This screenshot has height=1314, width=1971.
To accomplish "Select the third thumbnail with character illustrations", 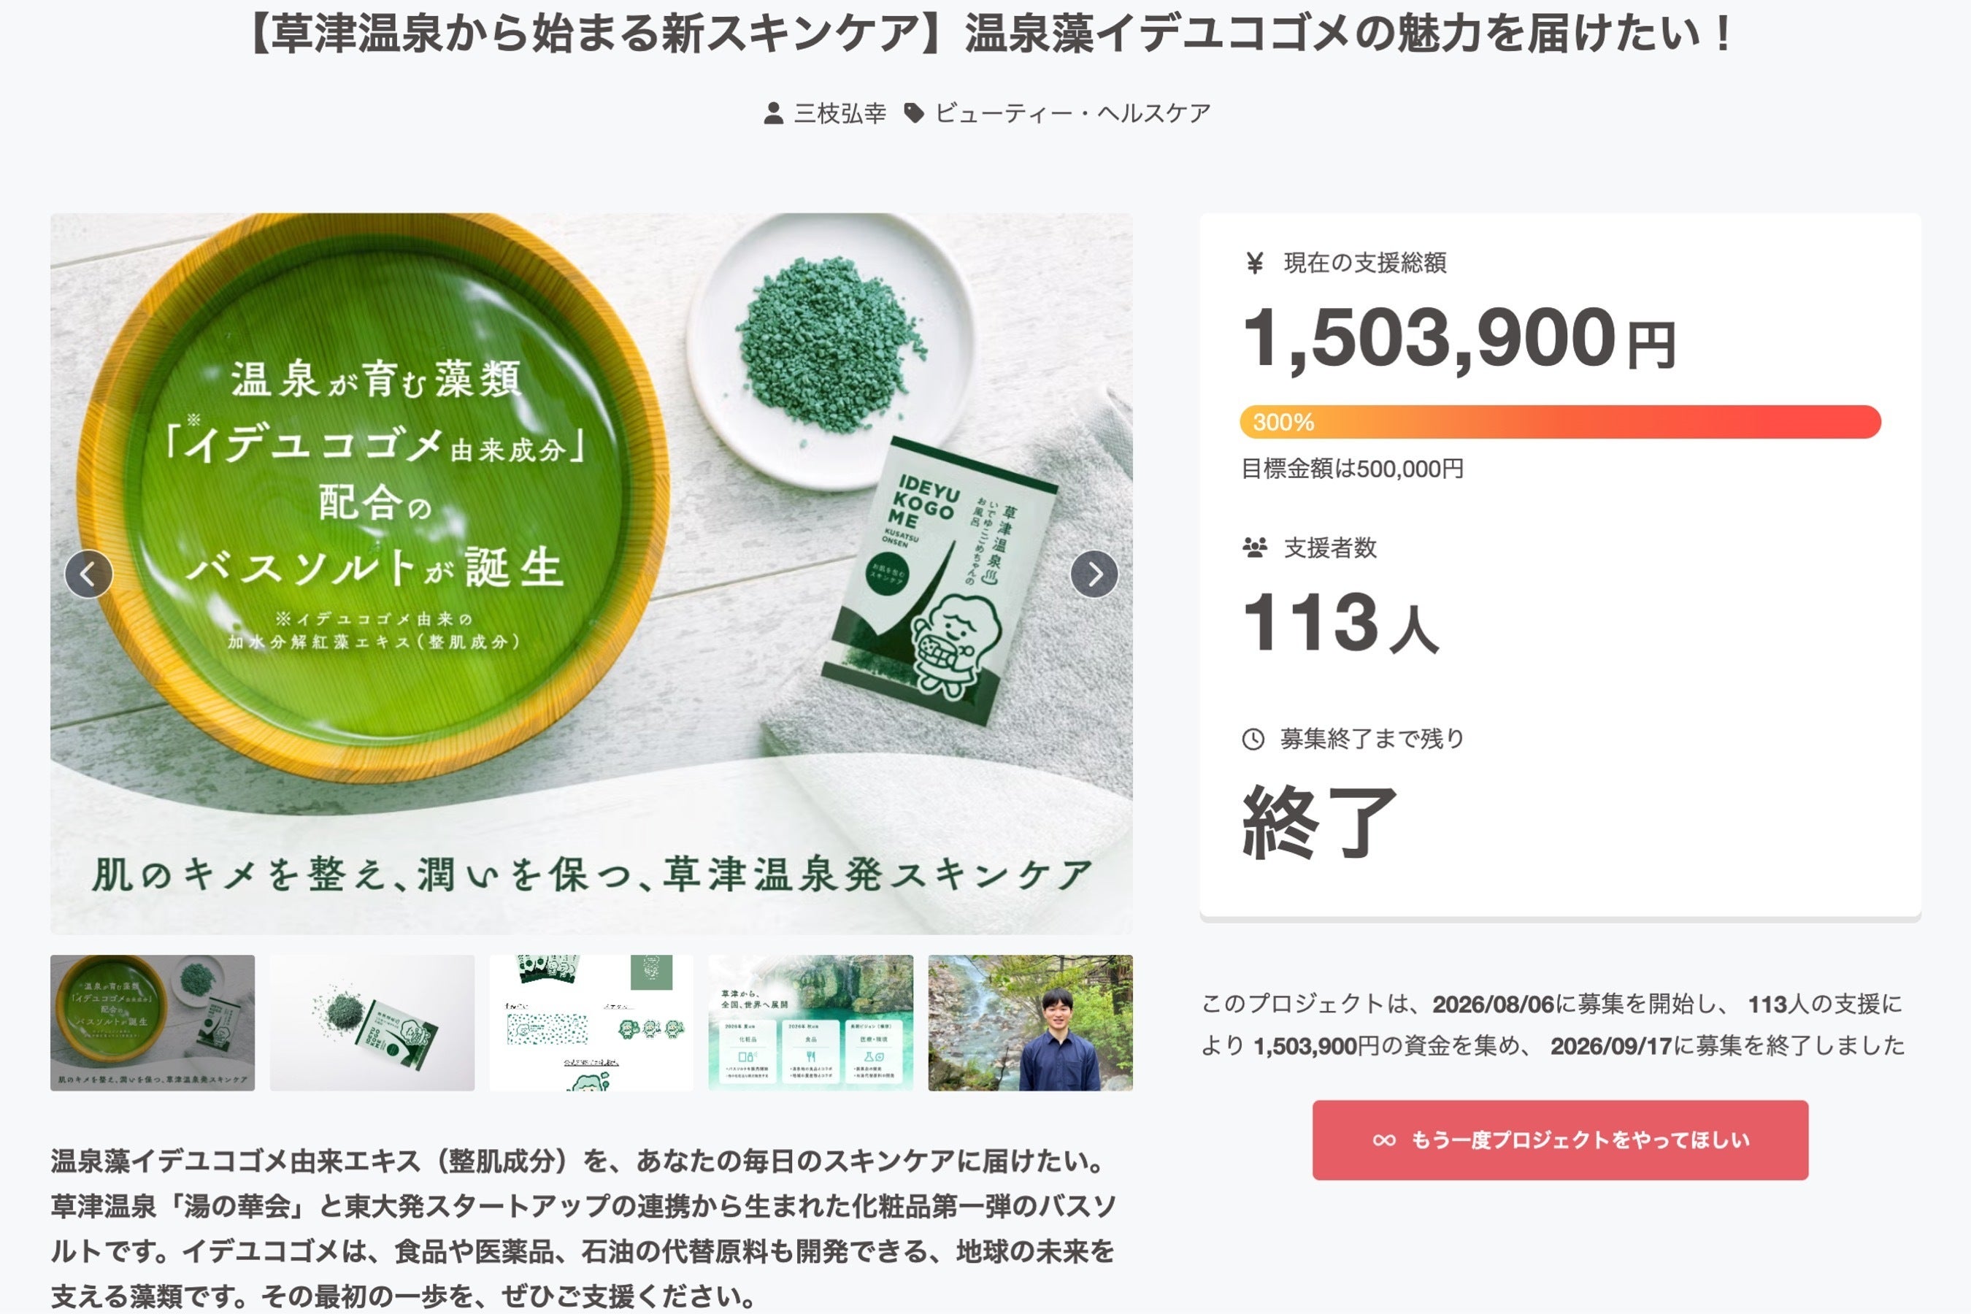I will point(591,1023).
